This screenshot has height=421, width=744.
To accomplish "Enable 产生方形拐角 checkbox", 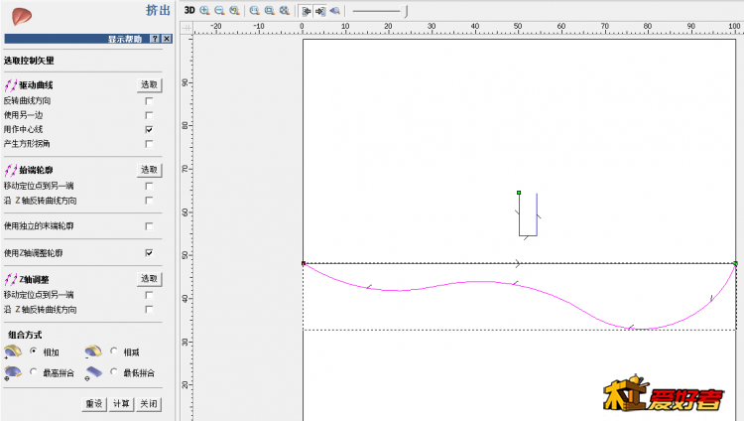I will pos(149,144).
